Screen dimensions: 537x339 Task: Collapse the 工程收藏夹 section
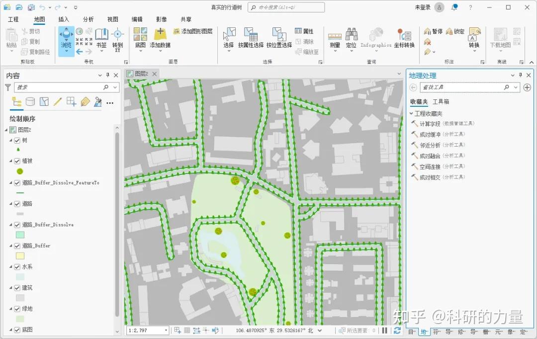(x=411, y=113)
